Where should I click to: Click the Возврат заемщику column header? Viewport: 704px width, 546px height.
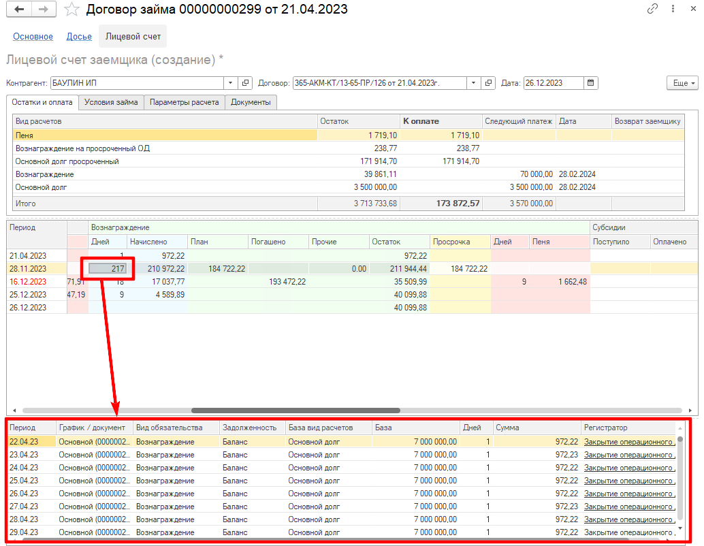point(647,121)
